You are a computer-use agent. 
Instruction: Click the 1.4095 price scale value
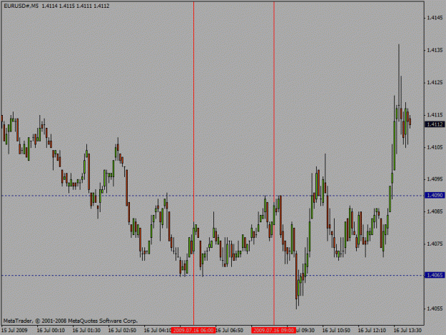[435, 179]
